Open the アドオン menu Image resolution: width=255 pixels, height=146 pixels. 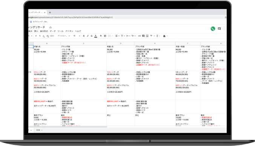point(69,31)
